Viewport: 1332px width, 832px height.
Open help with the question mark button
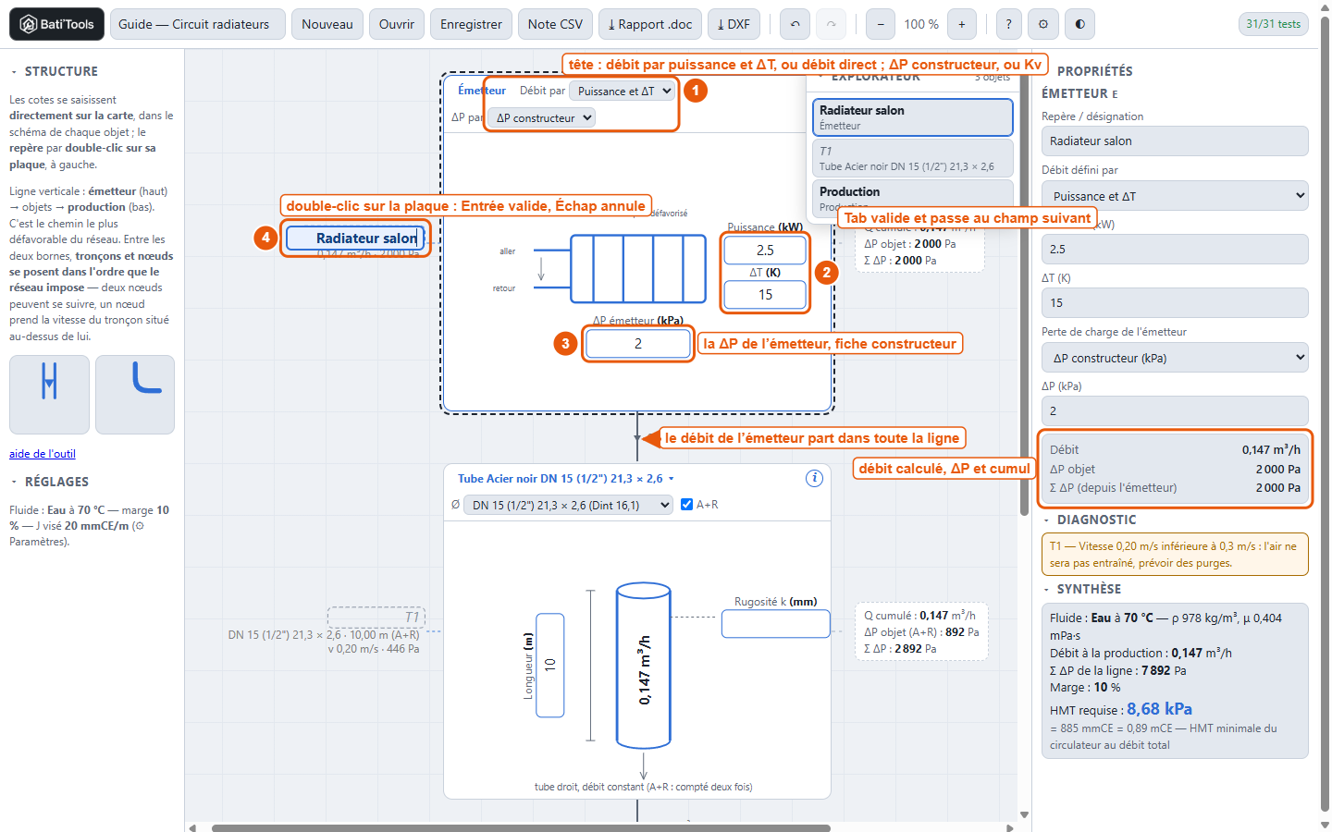[1008, 24]
